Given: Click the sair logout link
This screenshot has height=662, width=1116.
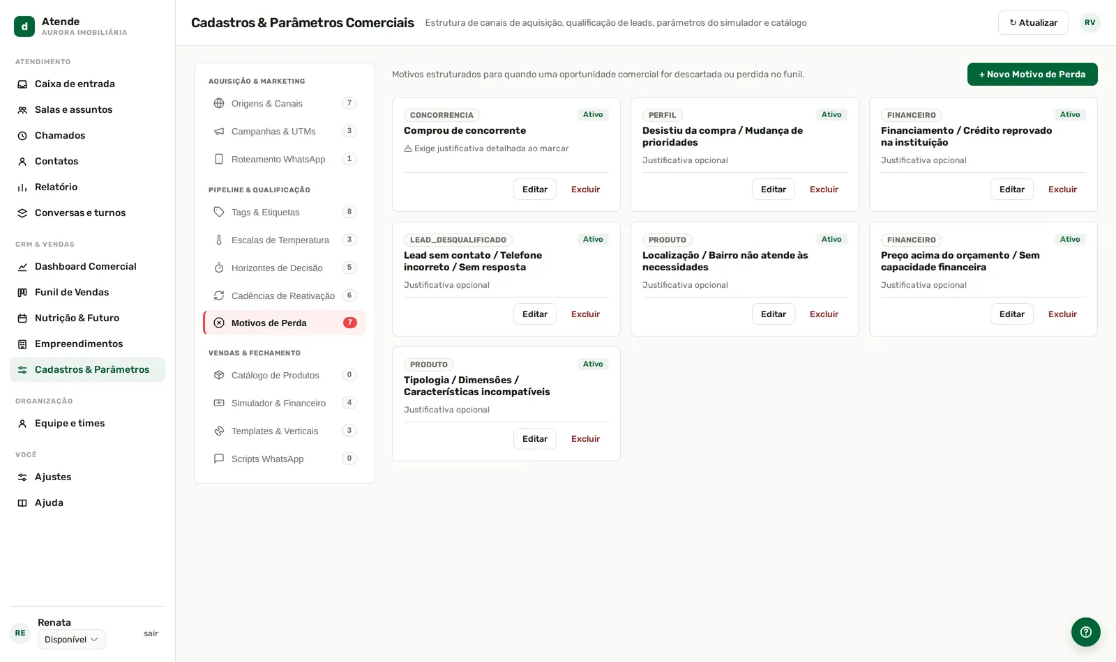Looking at the screenshot, I should pos(151,634).
